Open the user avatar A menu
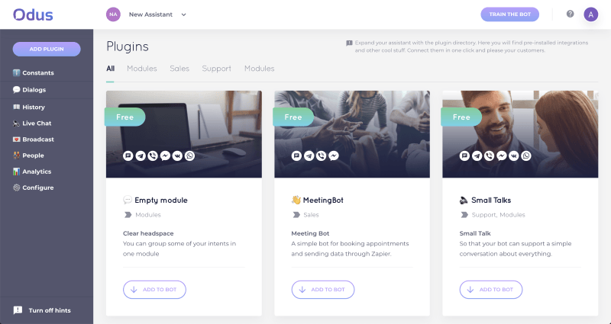The width and height of the screenshot is (611, 324). (x=590, y=14)
